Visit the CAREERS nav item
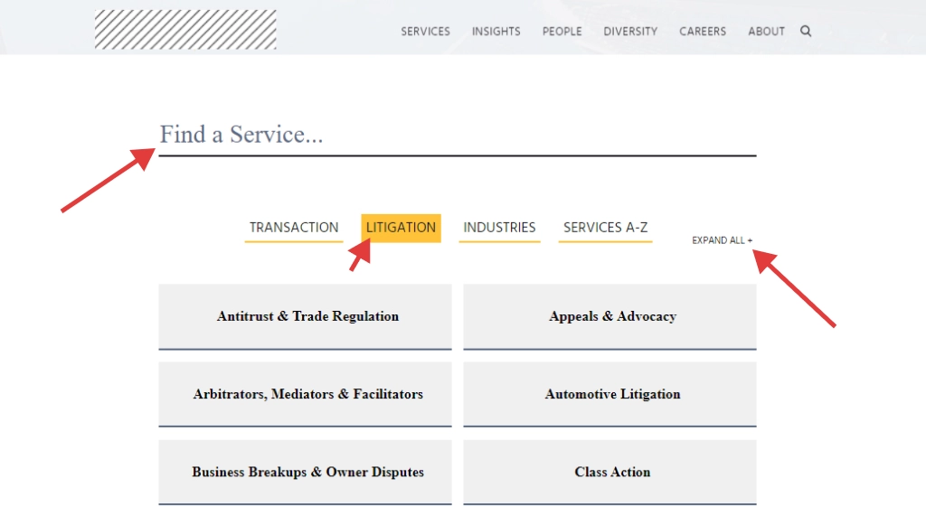 coord(702,32)
